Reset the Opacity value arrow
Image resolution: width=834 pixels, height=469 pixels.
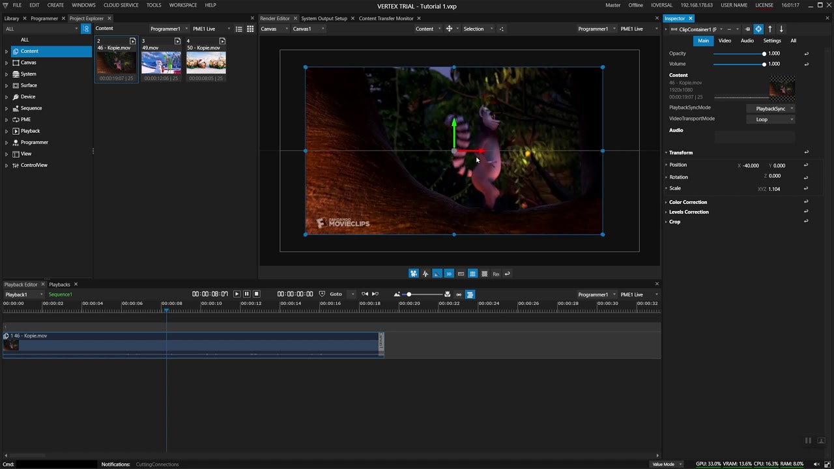pos(806,53)
